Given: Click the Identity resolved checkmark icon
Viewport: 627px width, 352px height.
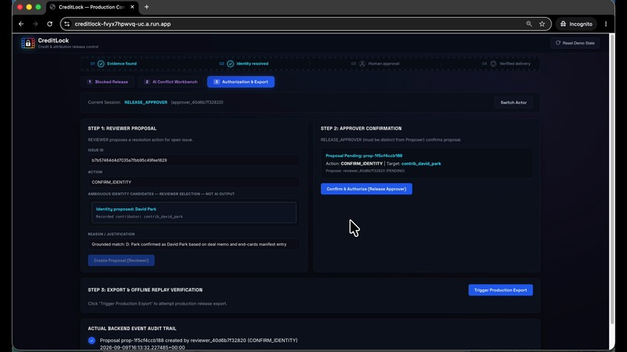Looking at the screenshot, I should pos(230,64).
